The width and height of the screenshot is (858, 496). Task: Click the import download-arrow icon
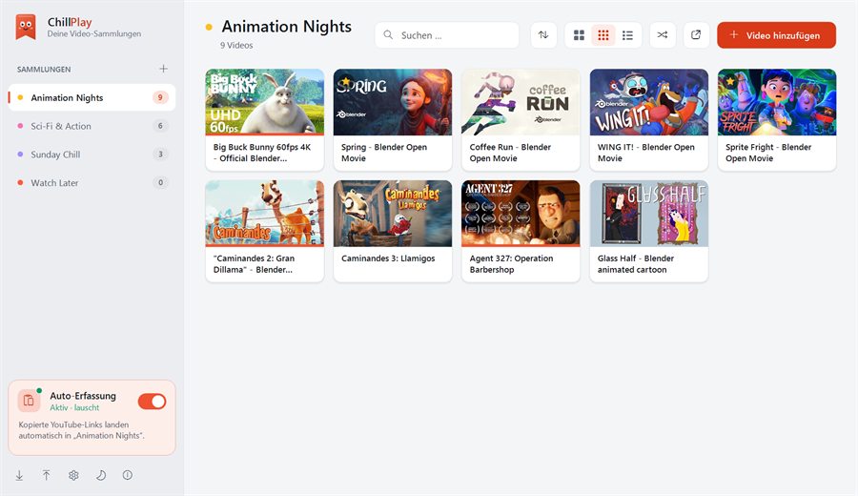(x=19, y=475)
